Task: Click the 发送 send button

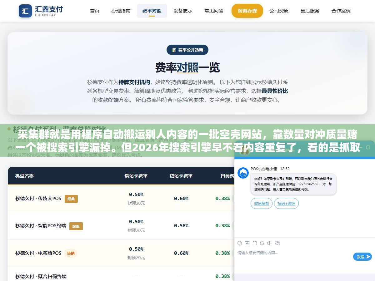Action: tap(362, 257)
